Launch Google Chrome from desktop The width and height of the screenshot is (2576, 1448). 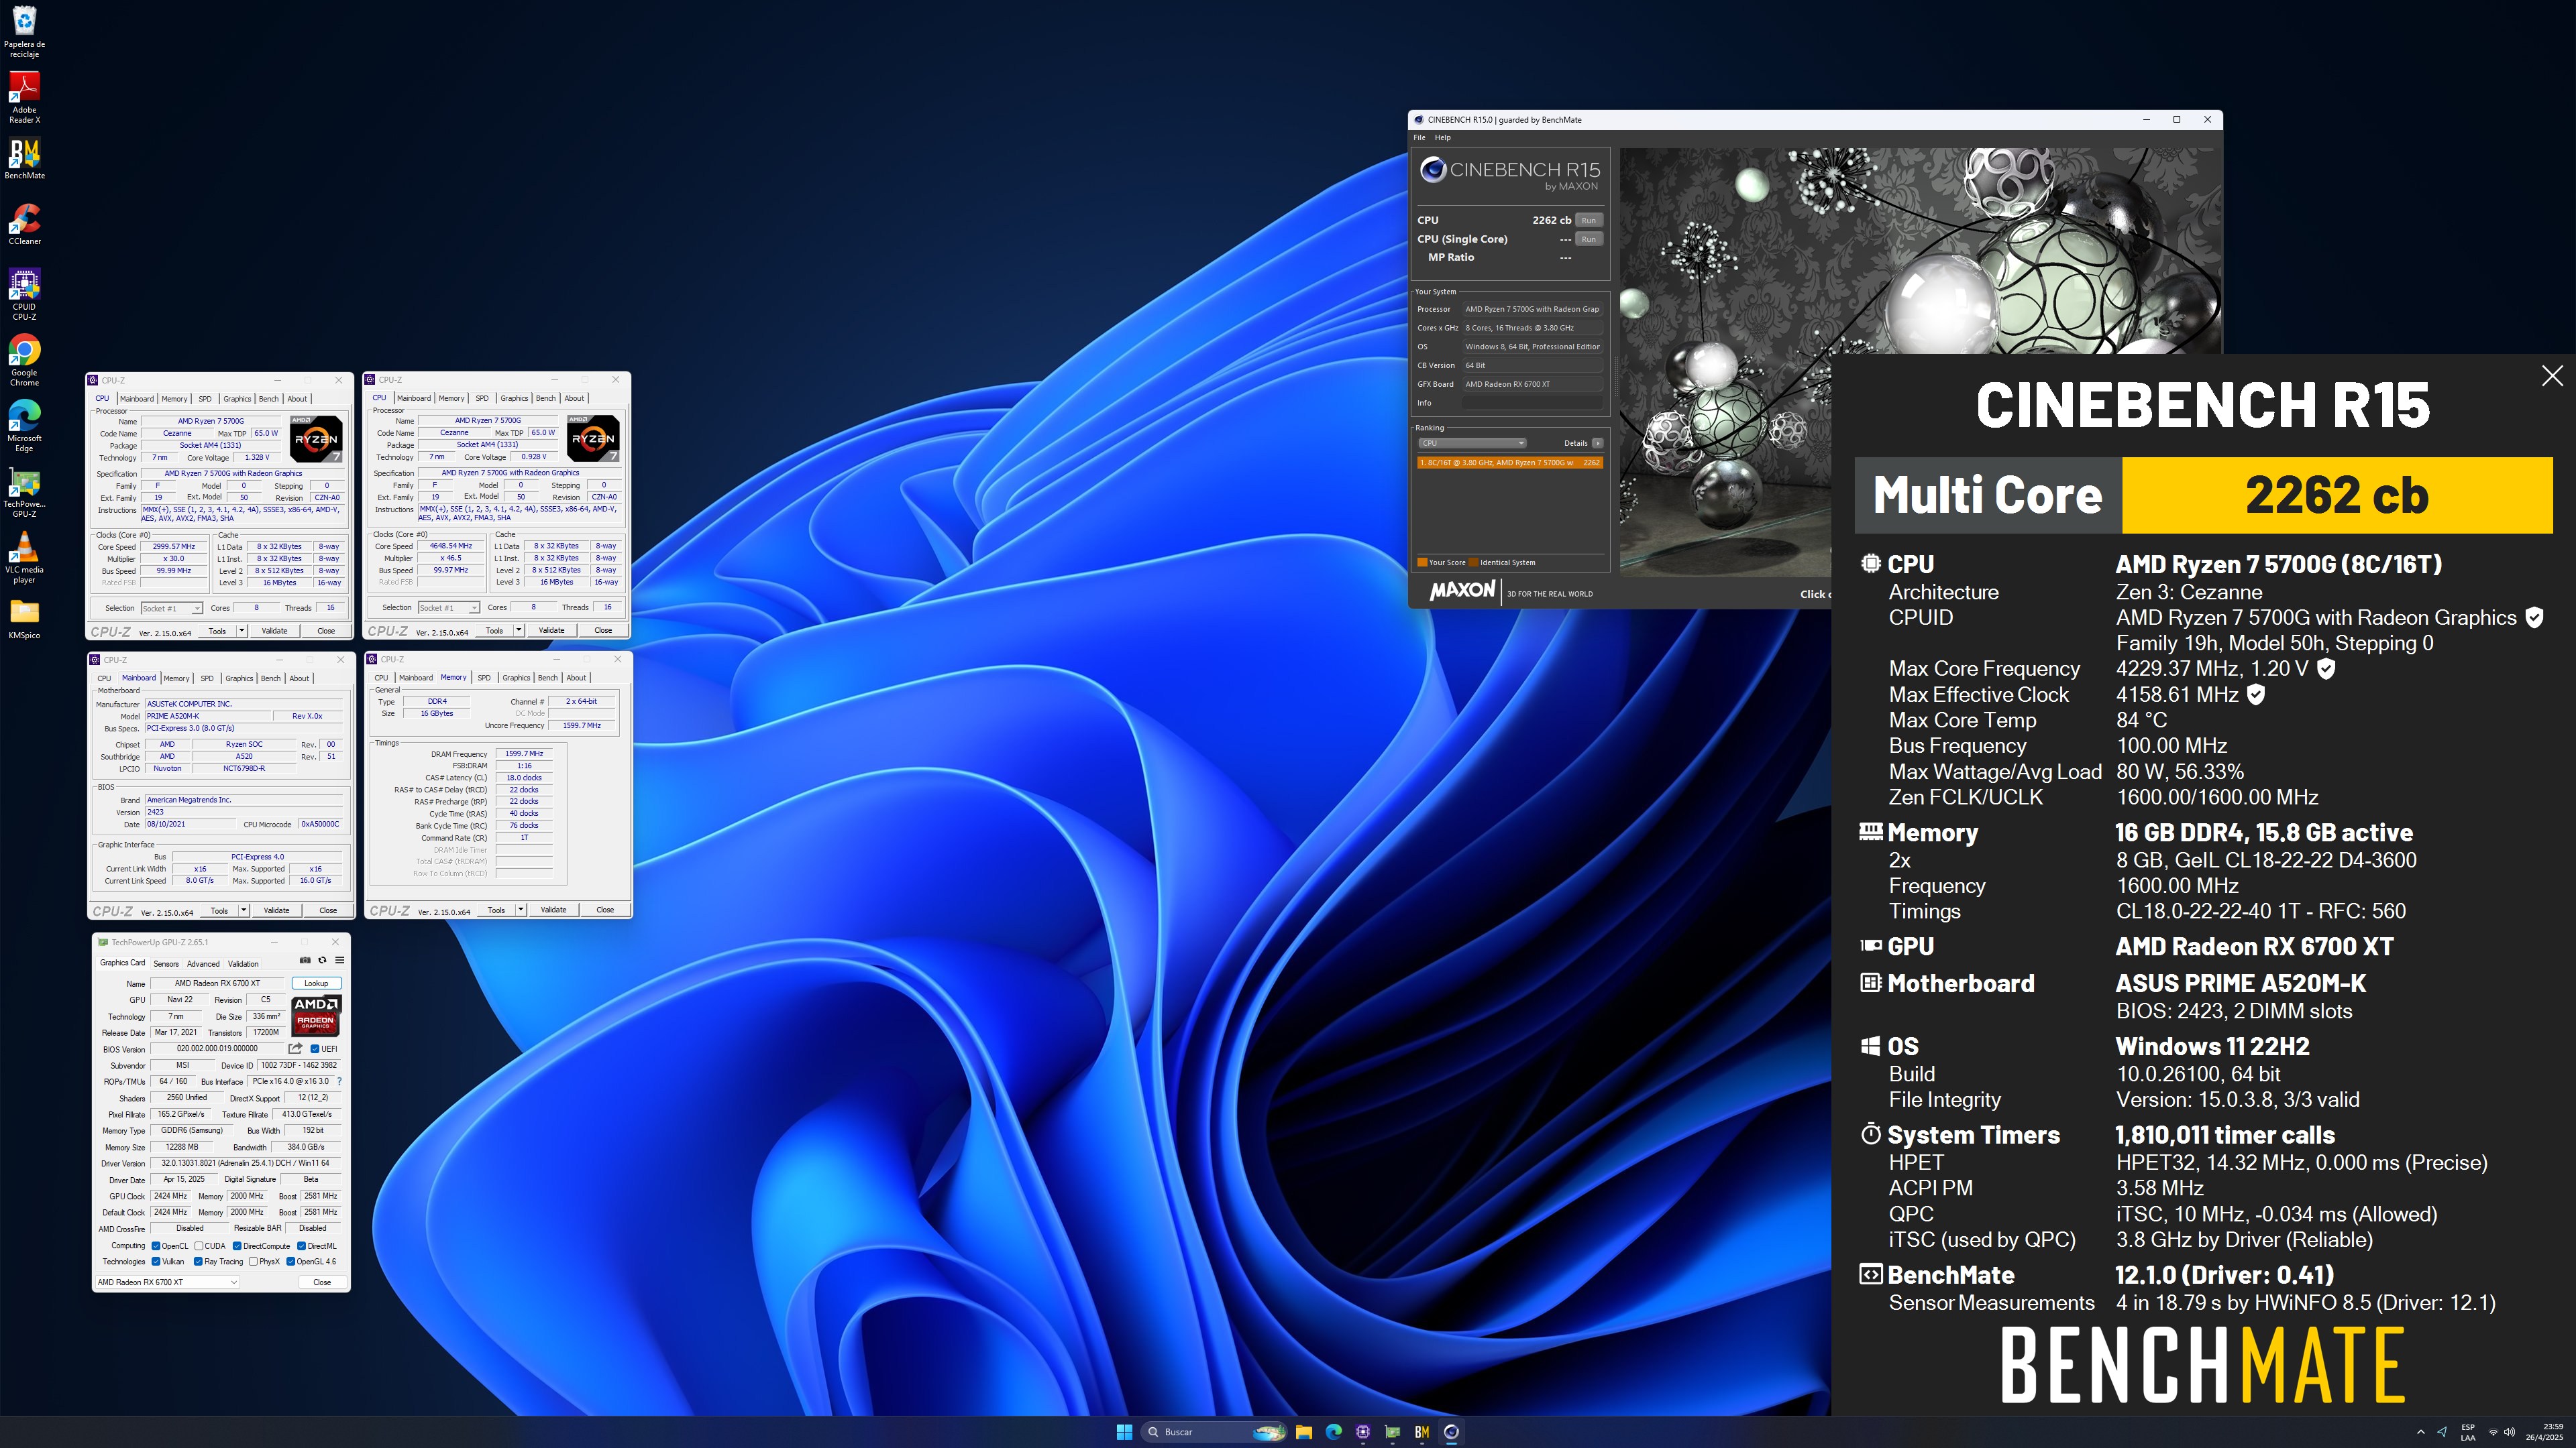(x=24, y=361)
